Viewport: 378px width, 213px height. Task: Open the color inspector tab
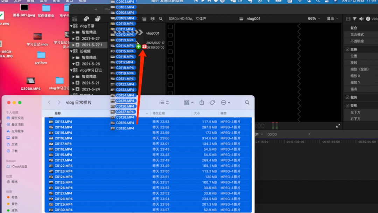tap(355, 19)
